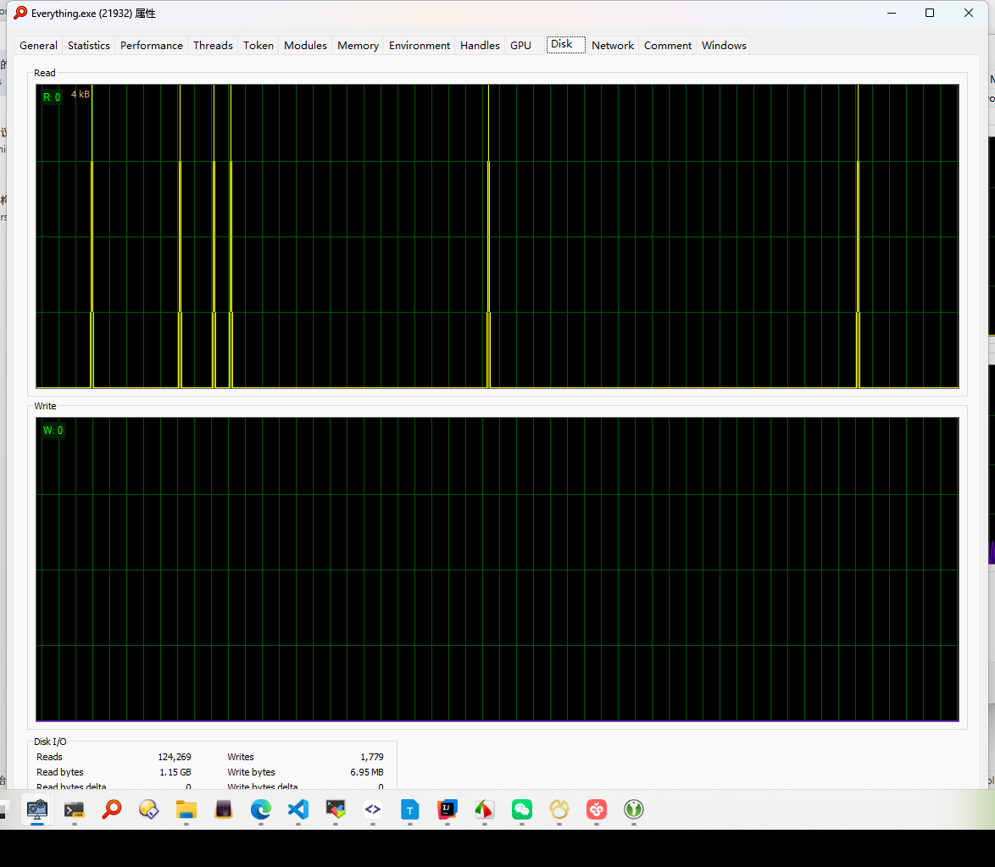Click the System Informer taskbar icon

[x=37, y=809]
